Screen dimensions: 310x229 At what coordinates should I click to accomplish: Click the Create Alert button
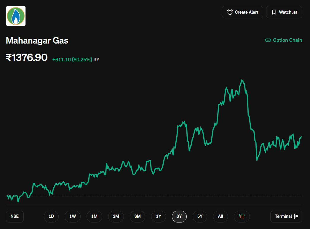[x=242, y=12]
